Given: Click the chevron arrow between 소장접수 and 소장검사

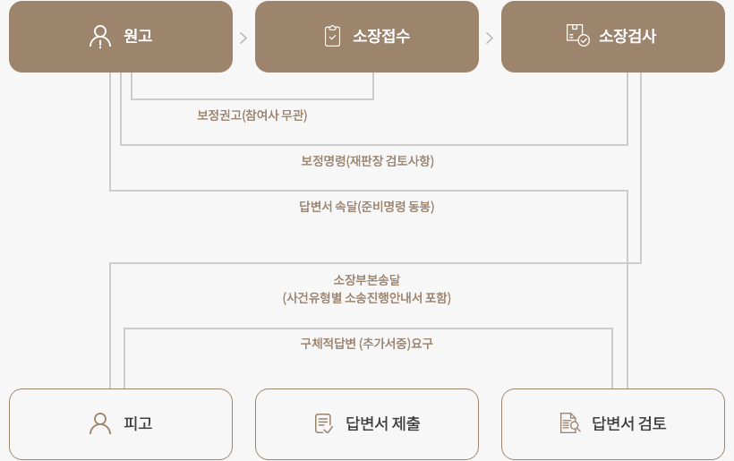Looking at the screenshot, I should coord(490,38).
